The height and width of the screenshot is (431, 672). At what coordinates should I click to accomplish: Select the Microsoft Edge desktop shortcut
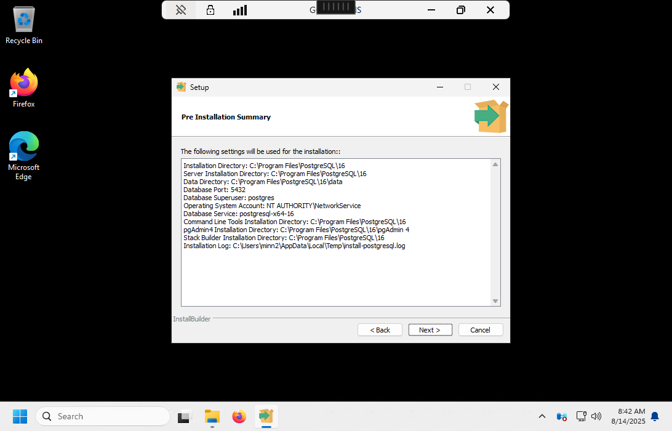click(24, 155)
